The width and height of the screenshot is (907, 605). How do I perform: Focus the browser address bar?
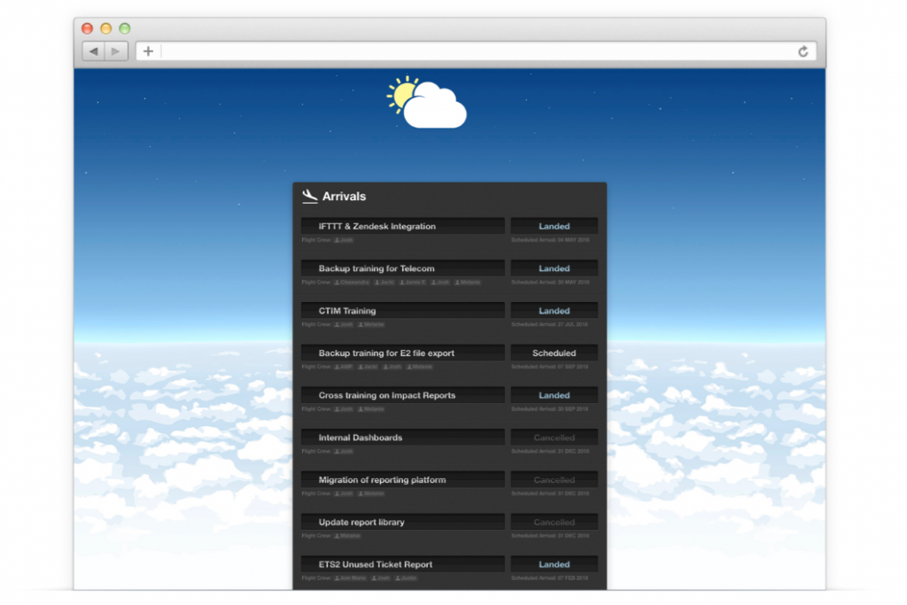coord(477,51)
